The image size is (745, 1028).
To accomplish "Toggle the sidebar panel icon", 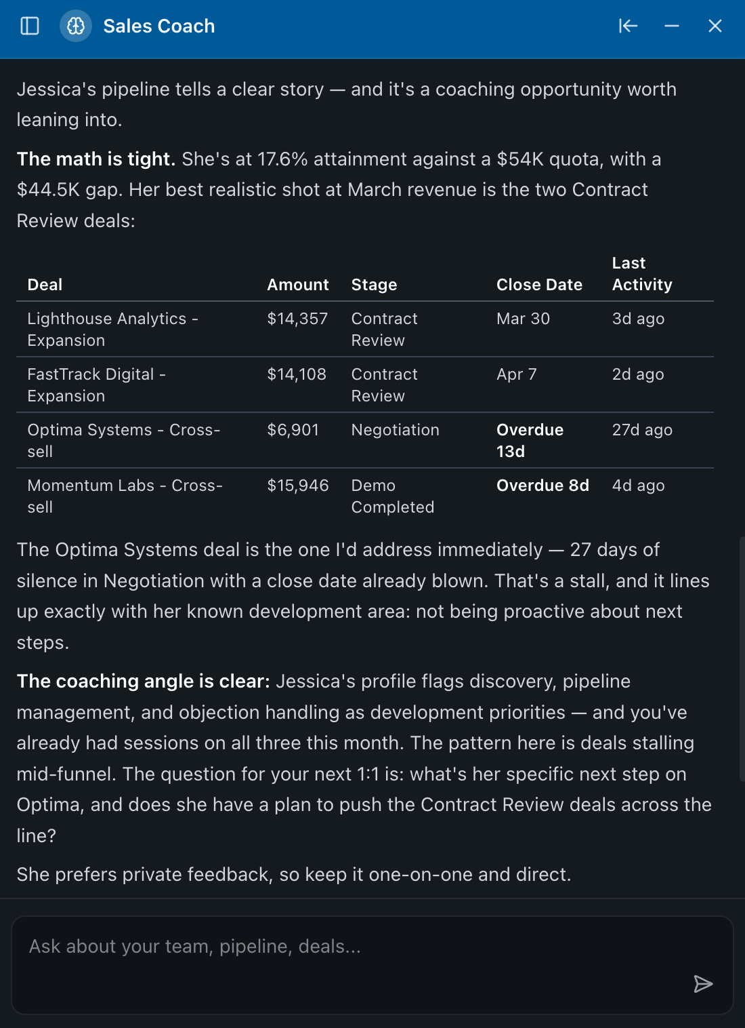I will click(30, 26).
